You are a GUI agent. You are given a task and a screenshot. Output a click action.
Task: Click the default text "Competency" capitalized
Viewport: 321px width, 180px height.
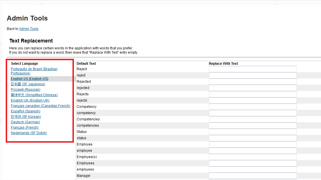pyautogui.click(x=86, y=107)
